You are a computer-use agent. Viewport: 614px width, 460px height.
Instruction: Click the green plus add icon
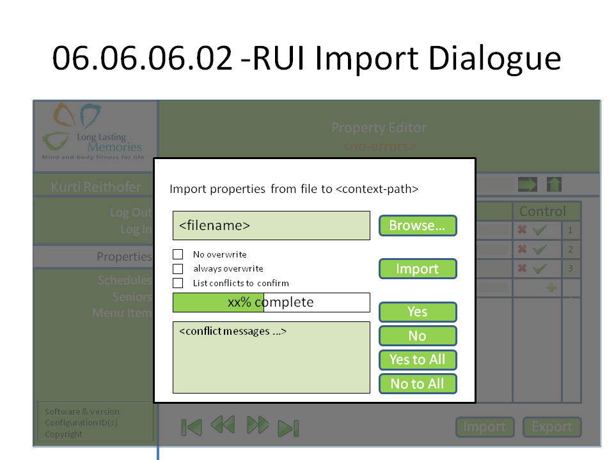(551, 287)
